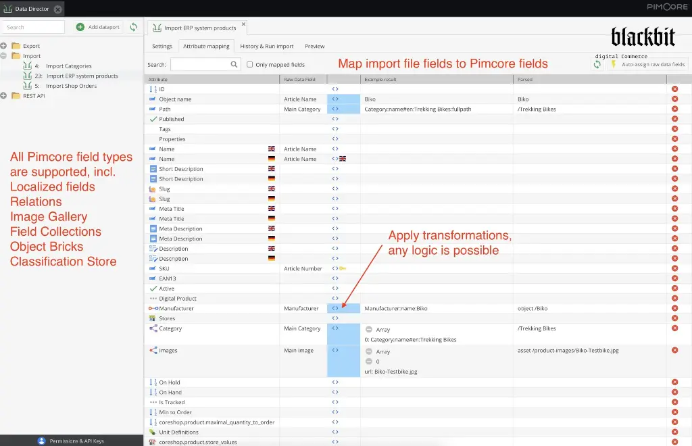Open the transformation code icon for SKU row
This screenshot has width=692, height=446.
[x=335, y=268]
